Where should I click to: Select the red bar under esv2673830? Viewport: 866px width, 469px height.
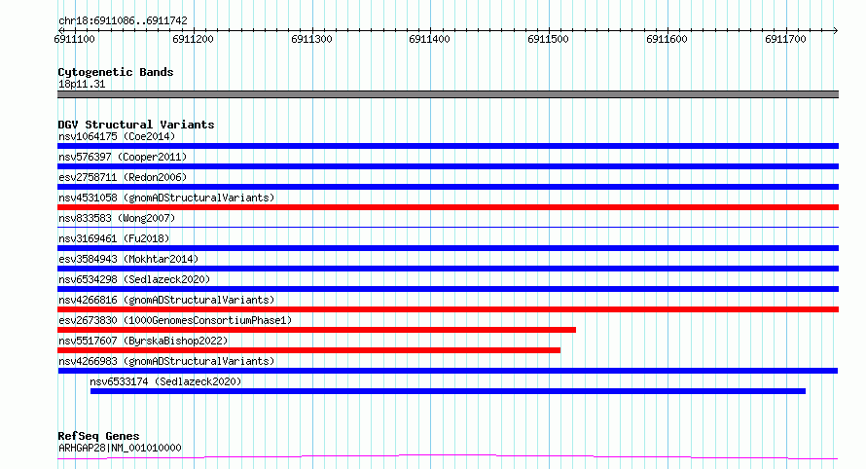[x=316, y=330]
